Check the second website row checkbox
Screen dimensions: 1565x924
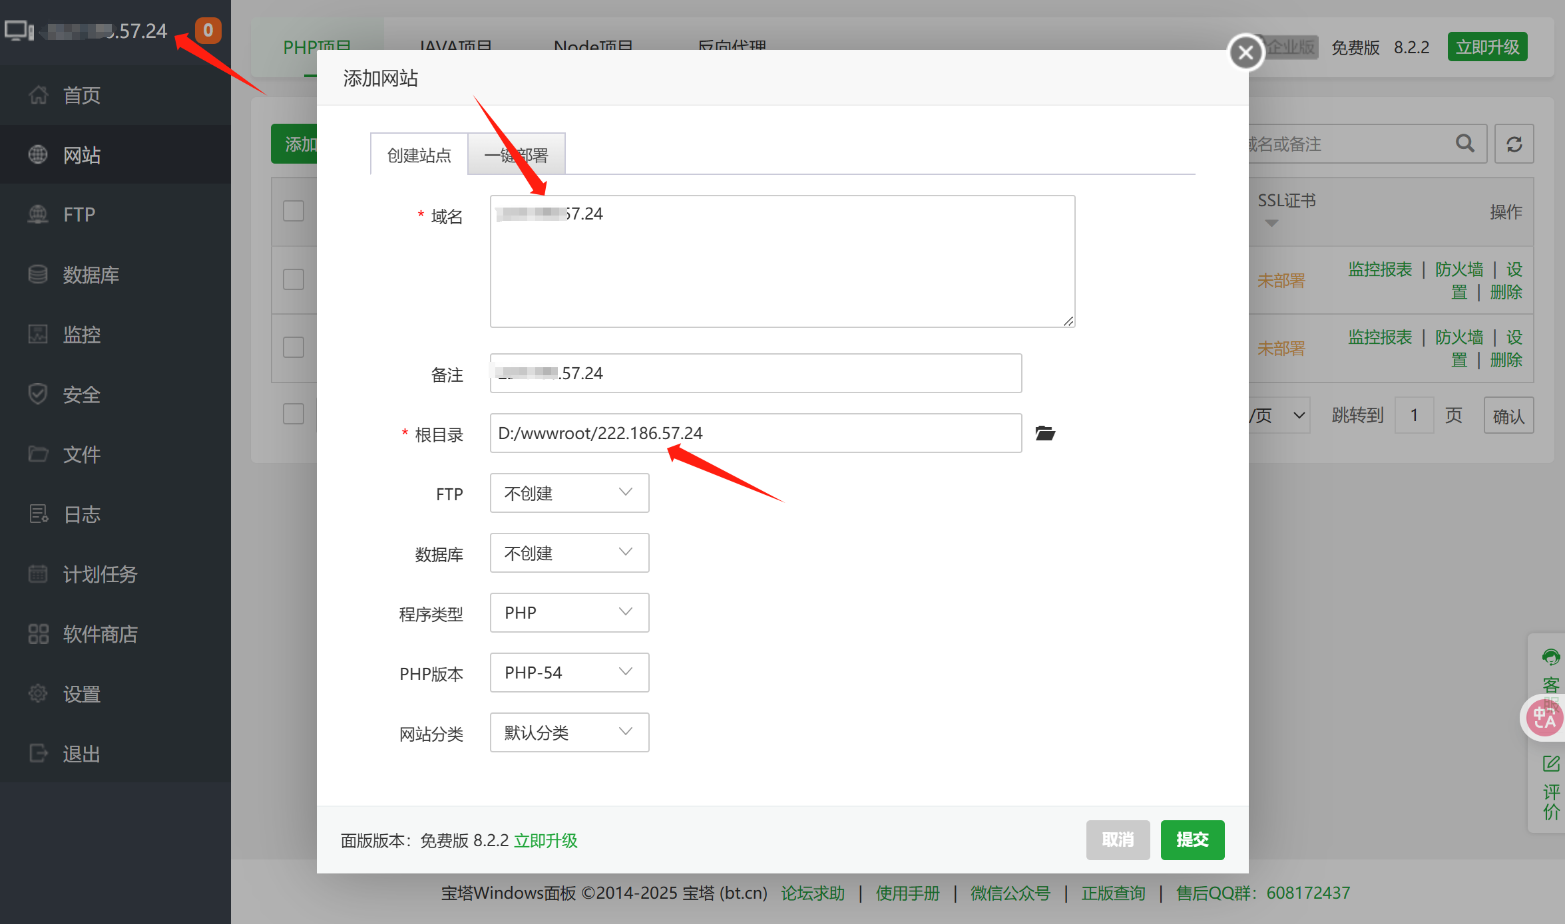[x=294, y=347]
